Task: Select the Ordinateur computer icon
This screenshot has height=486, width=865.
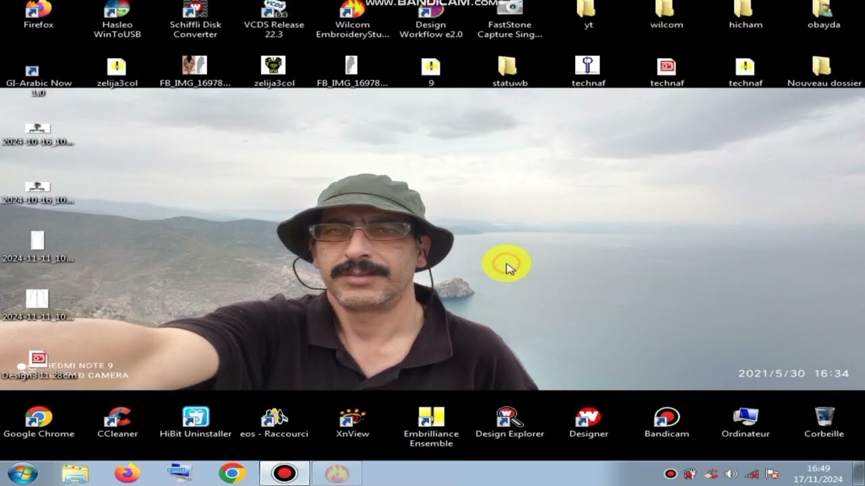Action: coord(745,423)
